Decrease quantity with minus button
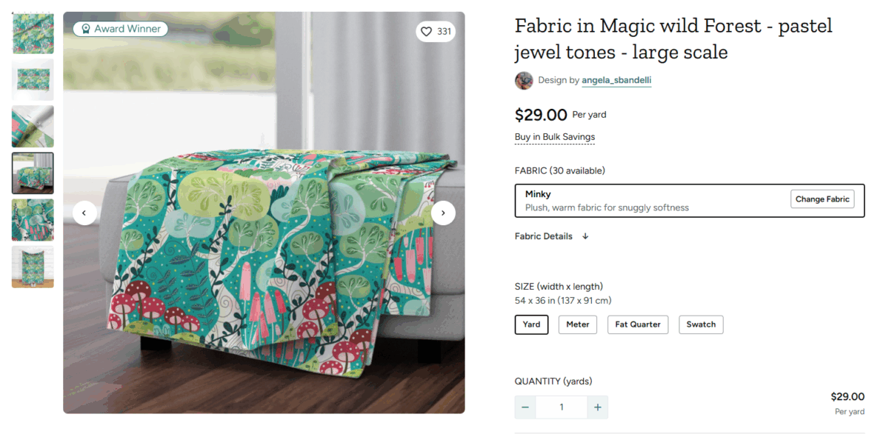Screen dimensions: 889x440 click(525, 407)
